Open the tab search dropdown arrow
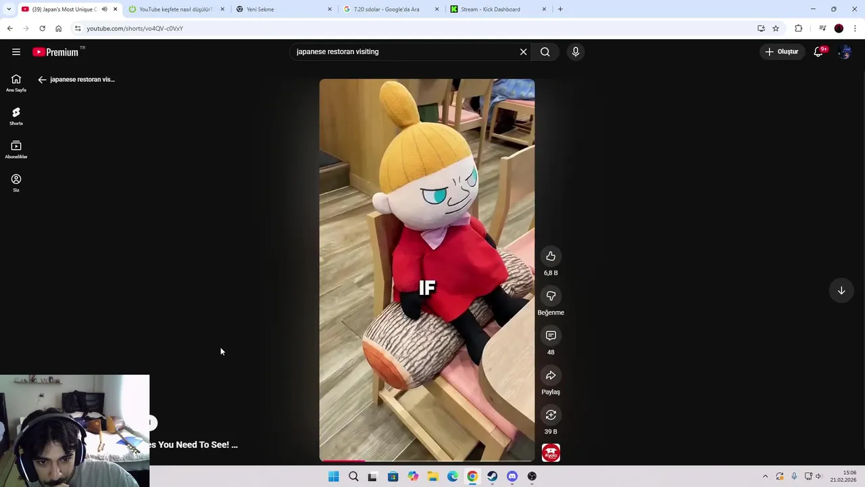The image size is (865, 487). tap(9, 9)
